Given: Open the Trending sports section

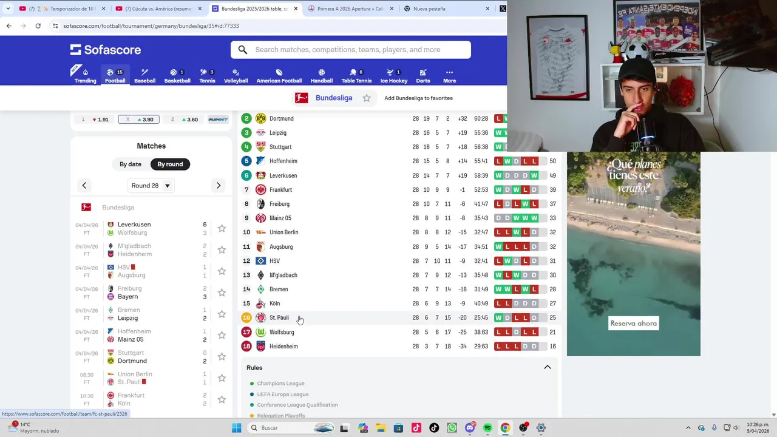Looking at the screenshot, I should pos(85,76).
